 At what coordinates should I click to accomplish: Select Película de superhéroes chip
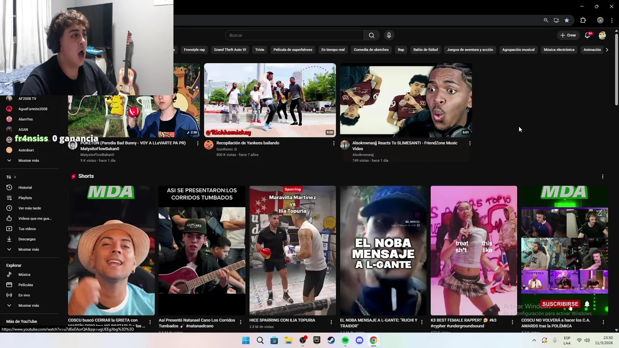293,50
